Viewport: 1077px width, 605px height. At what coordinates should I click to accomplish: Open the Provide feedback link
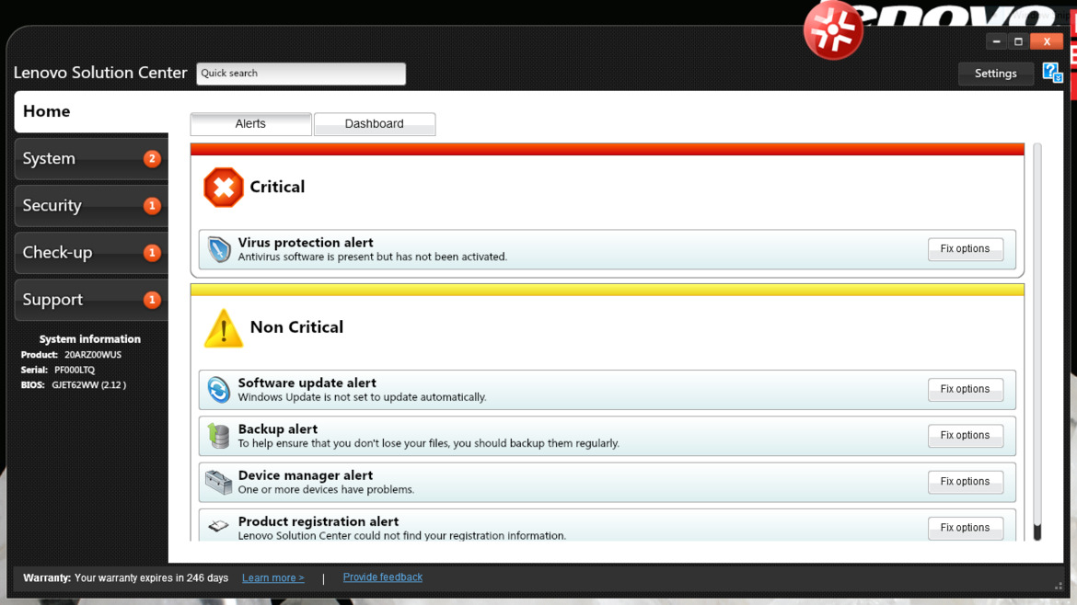pos(383,577)
